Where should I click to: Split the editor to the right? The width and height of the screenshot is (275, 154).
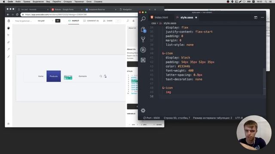pyautogui.click(x=256, y=18)
